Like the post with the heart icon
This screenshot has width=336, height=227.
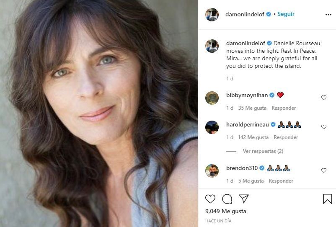point(210,199)
